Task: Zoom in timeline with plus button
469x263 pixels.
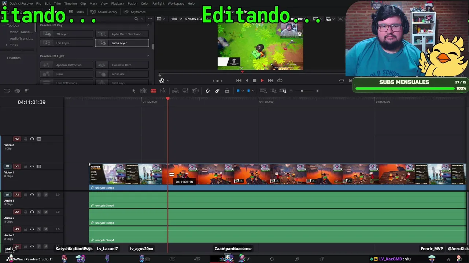Action: [317, 91]
